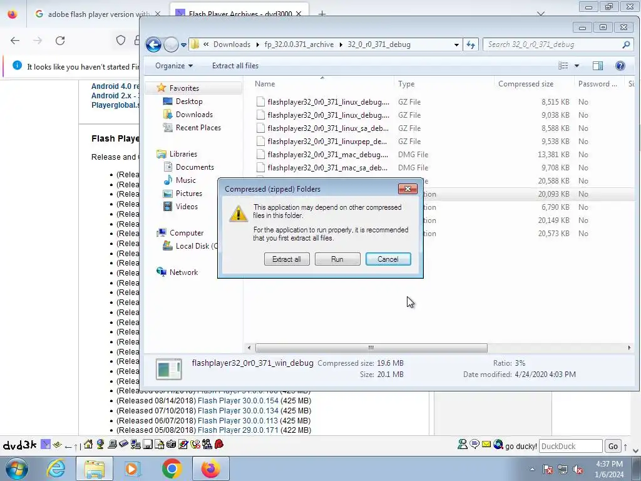The height and width of the screenshot is (481, 641).
Task: Open Chrome from the taskbar
Action: (x=172, y=468)
